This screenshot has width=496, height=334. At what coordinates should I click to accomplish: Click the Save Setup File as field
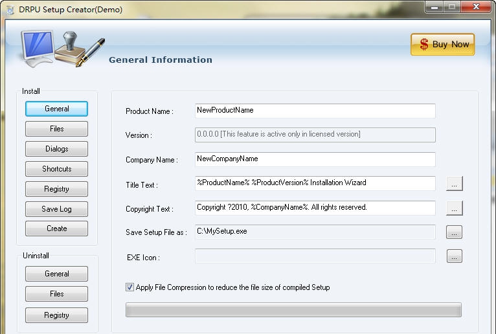[x=315, y=232]
